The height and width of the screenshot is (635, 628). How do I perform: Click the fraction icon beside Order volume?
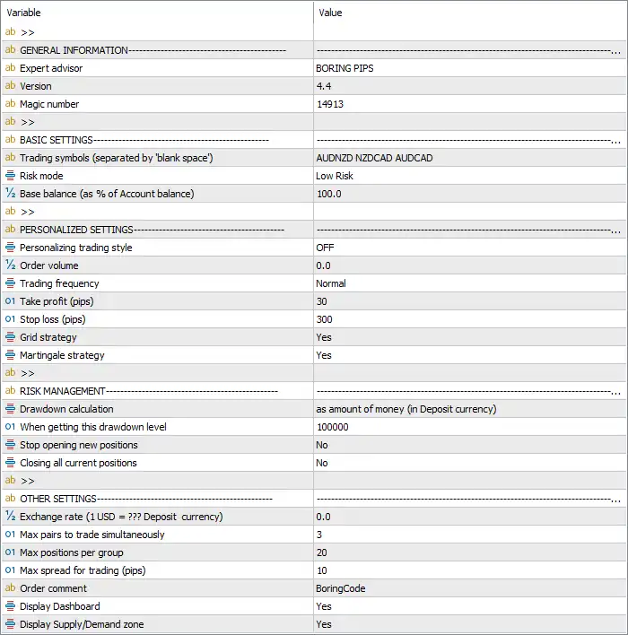point(10,265)
